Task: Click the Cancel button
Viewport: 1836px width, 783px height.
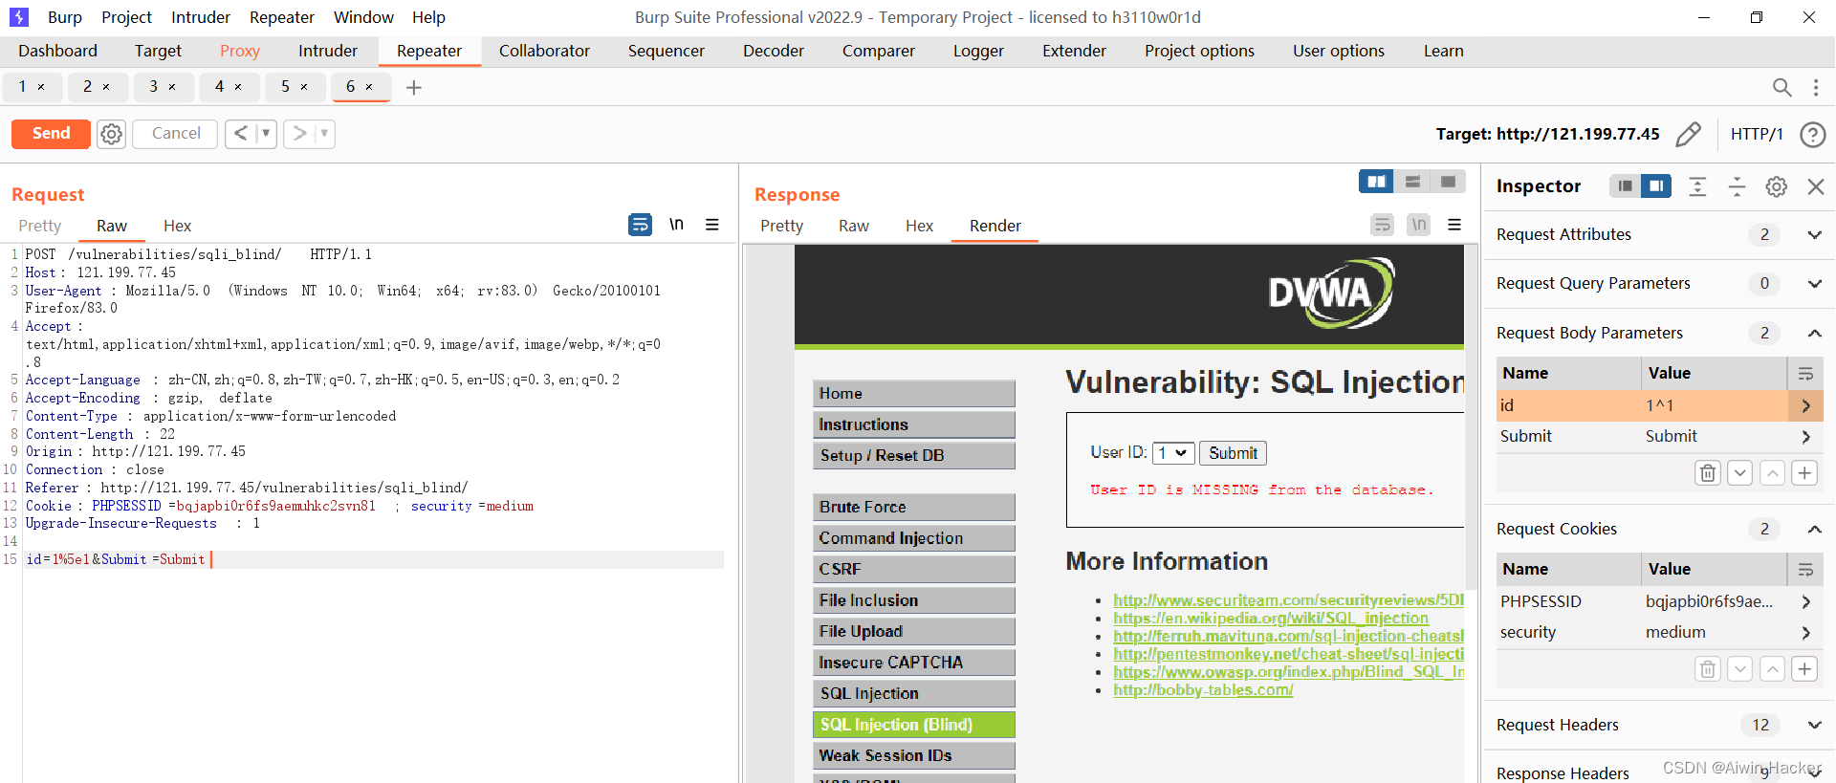Action: click(176, 134)
